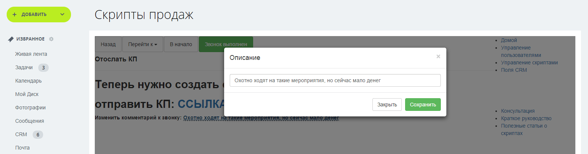
Task: Click the Закрыть button
Action: 387,105
